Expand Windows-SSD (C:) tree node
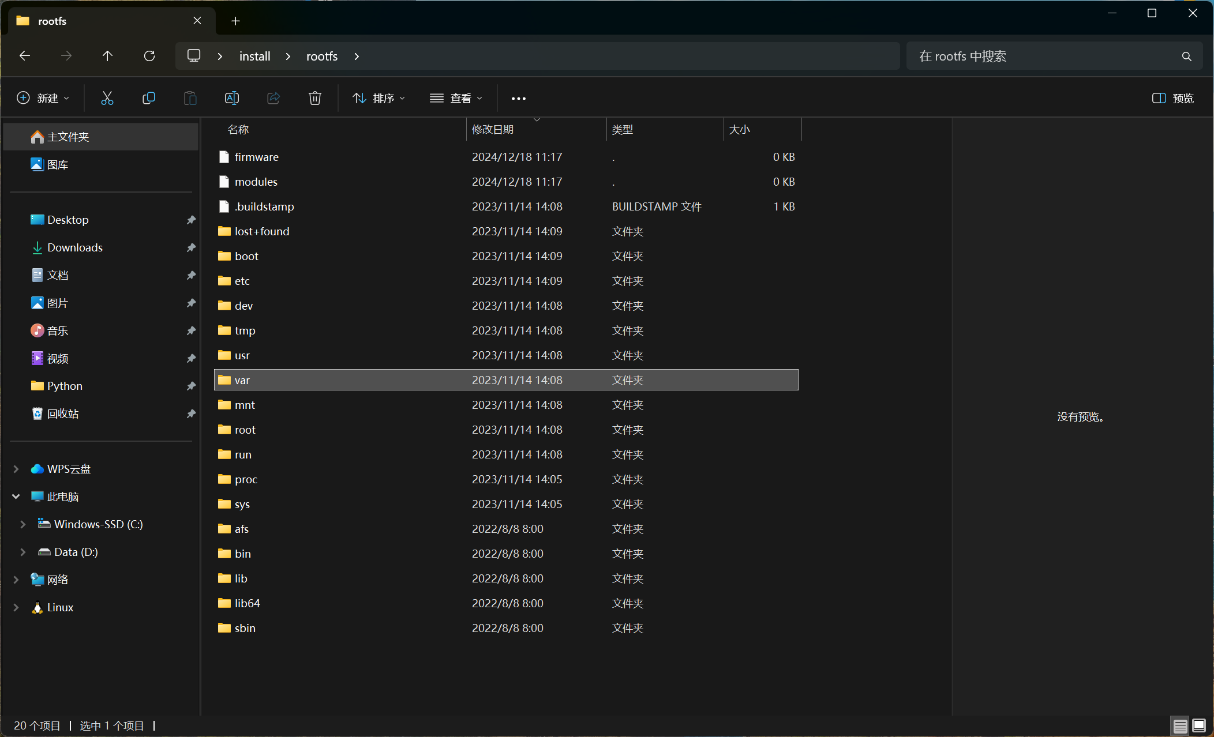 click(23, 524)
